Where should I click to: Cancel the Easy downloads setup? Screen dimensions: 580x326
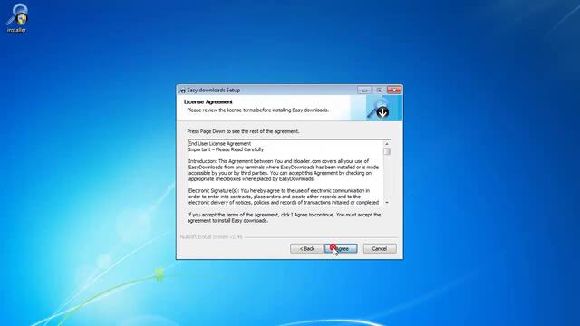coord(380,248)
